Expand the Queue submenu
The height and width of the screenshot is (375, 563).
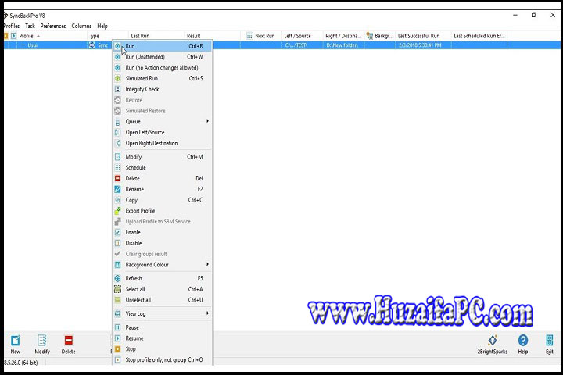(163, 121)
